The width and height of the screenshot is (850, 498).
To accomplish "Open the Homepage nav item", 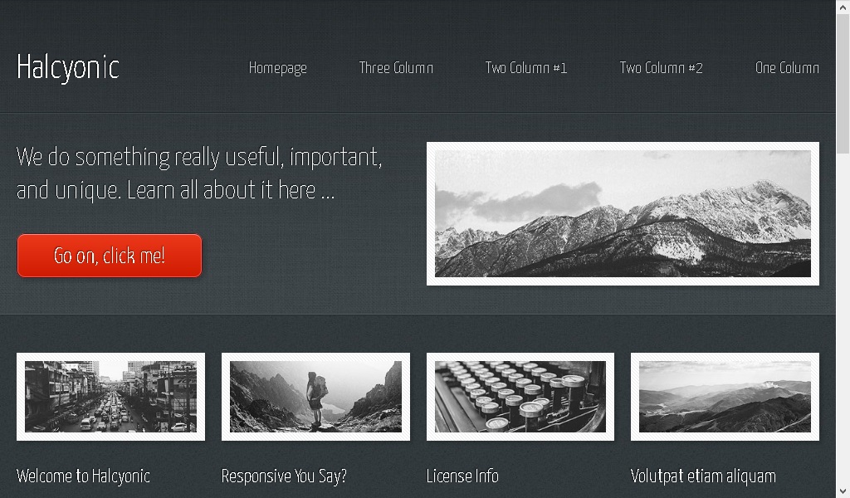I will click(277, 68).
